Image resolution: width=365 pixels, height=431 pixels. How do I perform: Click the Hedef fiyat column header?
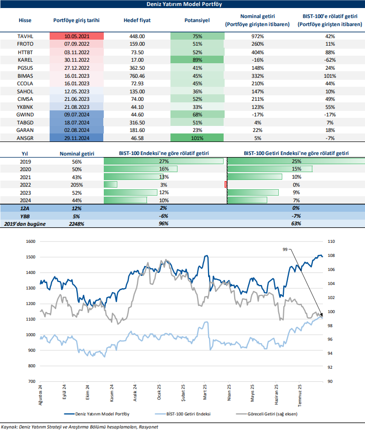click(x=137, y=21)
